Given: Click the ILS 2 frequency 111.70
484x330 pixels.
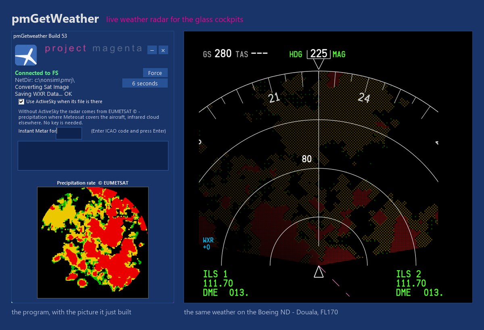Looking at the screenshot, I should coord(411,284).
